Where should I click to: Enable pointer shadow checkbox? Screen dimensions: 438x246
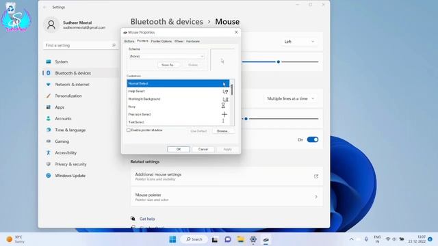(x=129, y=131)
